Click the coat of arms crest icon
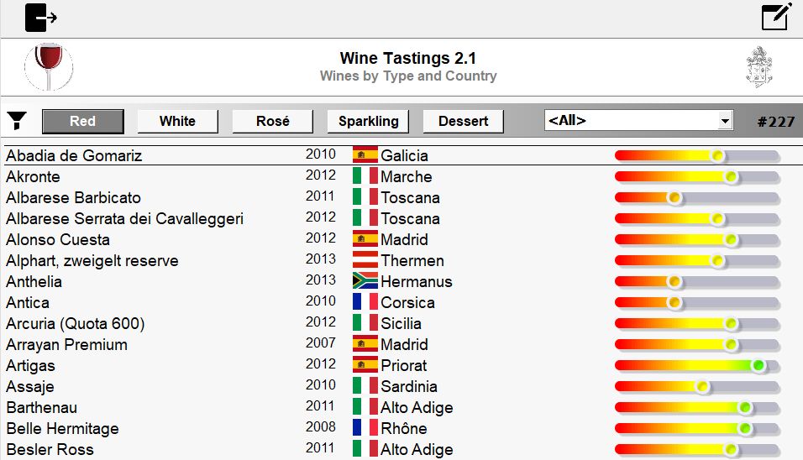The height and width of the screenshot is (460, 803). click(759, 67)
